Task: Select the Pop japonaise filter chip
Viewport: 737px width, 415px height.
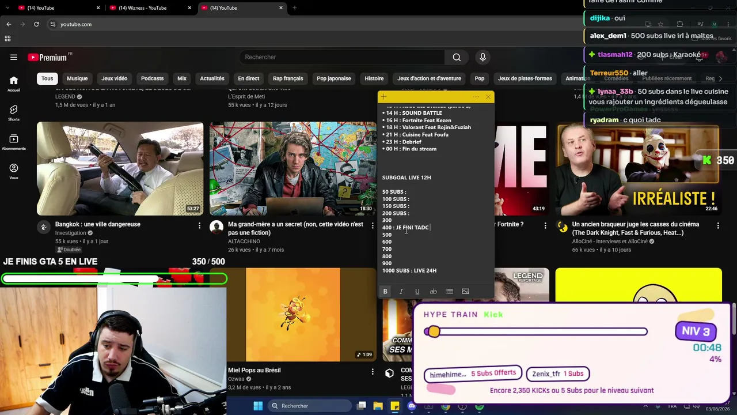Action: (x=334, y=78)
